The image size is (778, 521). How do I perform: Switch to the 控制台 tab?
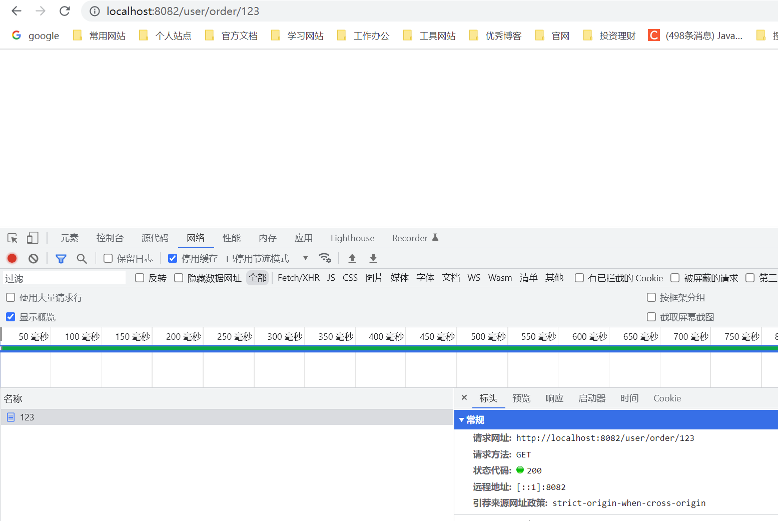pyautogui.click(x=110, y=238)
